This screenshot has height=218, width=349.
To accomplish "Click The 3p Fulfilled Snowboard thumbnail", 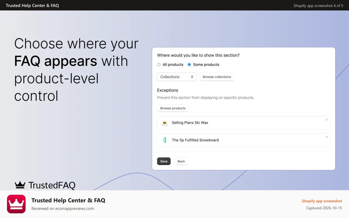I will [x=165, y=140].
